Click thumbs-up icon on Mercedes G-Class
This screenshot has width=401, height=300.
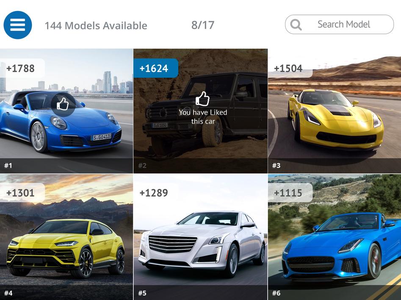click(202, 98)
